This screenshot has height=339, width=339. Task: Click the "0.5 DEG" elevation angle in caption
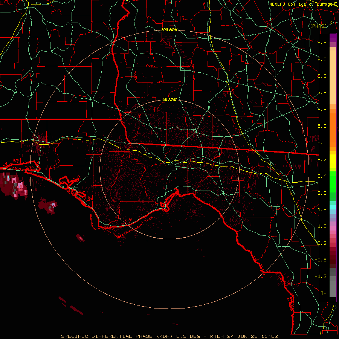(188, 336)
